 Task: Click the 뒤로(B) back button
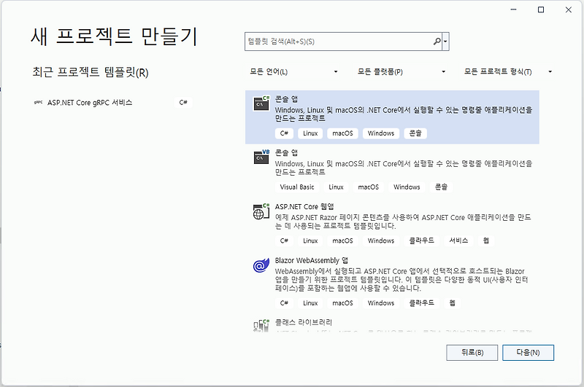coord(472,353)
